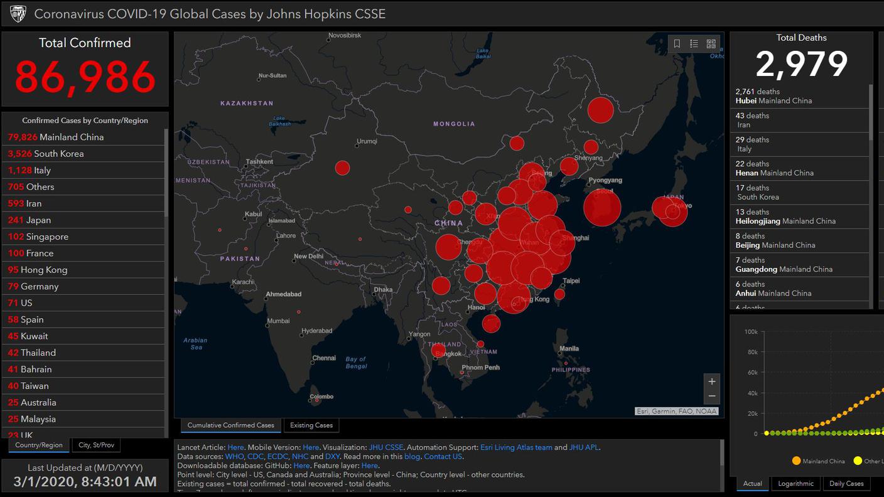Select '79 Germany' row
Viewport: 884px width, 497px height.
point(84,286)
